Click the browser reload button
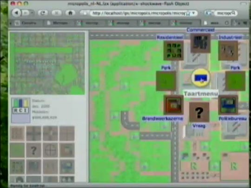251x188 pixels. click(x=43, y=13)
